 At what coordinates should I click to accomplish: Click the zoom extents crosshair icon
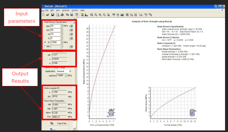(92, 15)
